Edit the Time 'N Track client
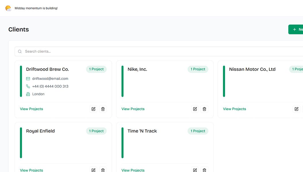The height and width of the screenshot is (172, 303). pyautogui.click(x=195, y=170)
